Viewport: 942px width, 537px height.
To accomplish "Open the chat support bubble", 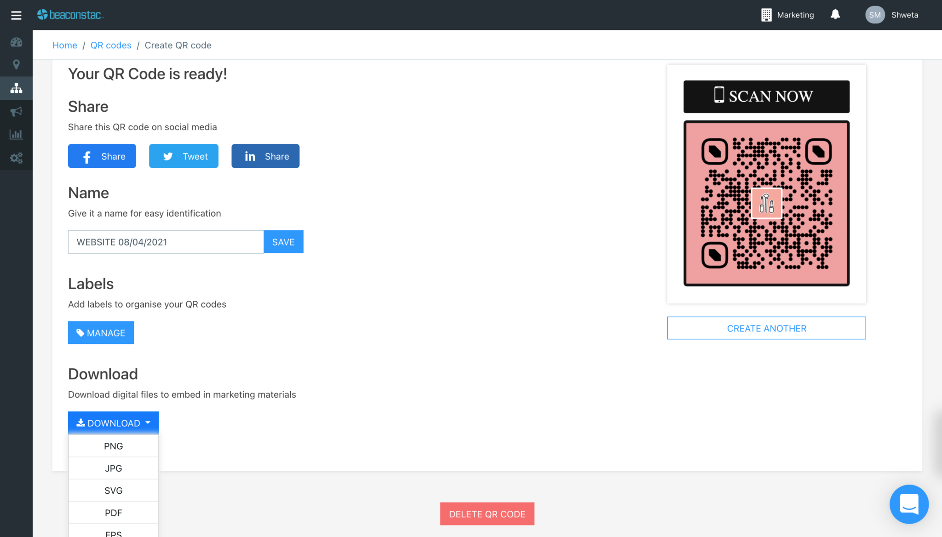I will tap(909, 504).
